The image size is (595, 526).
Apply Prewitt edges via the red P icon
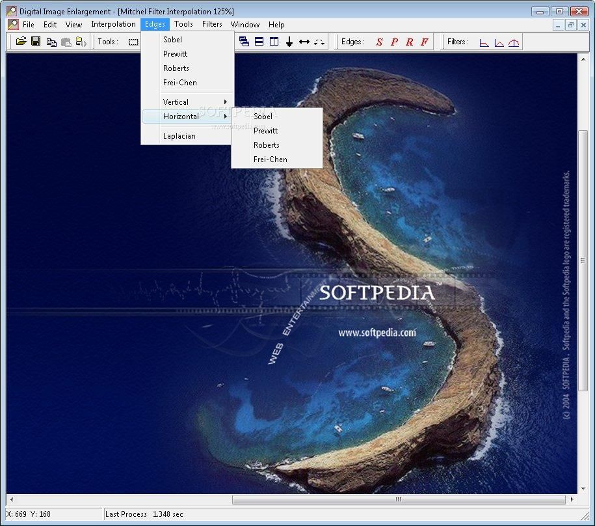point(395,42)
